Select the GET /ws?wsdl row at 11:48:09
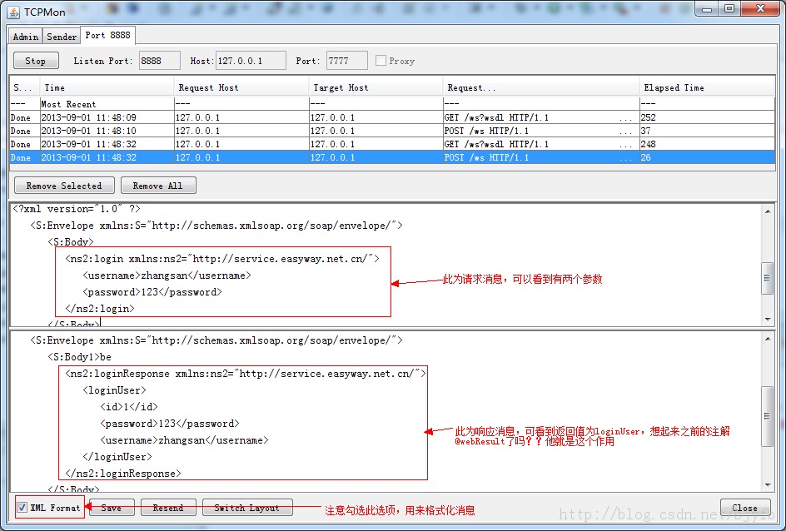Screen dimensions: 786x531 click(x=250, y=117)
